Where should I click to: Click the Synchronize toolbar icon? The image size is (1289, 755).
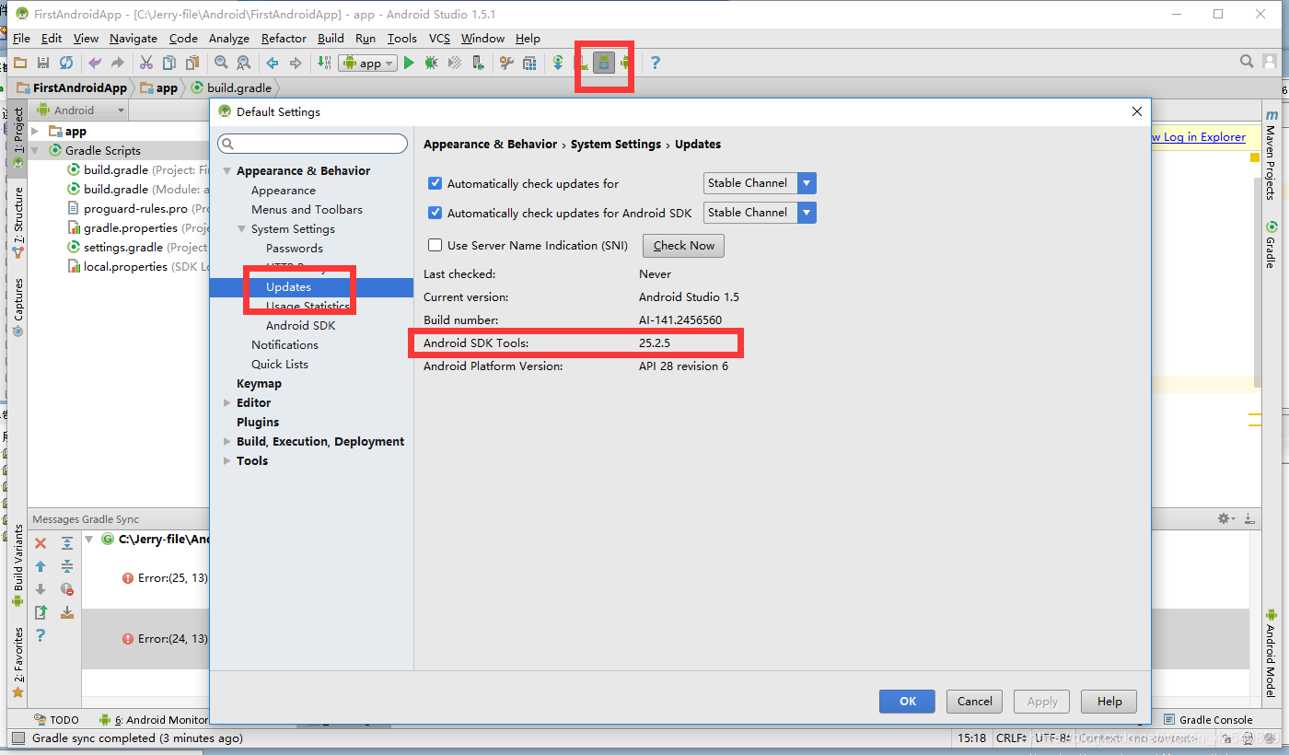[x=66, y=63]
